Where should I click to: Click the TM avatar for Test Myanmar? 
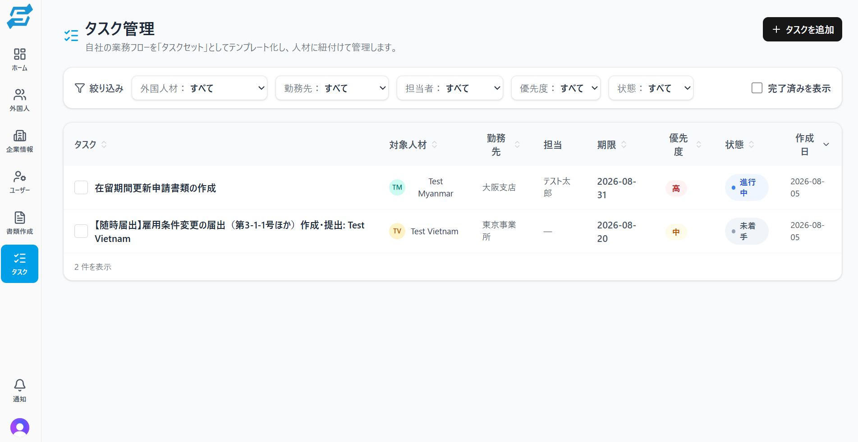397,187
